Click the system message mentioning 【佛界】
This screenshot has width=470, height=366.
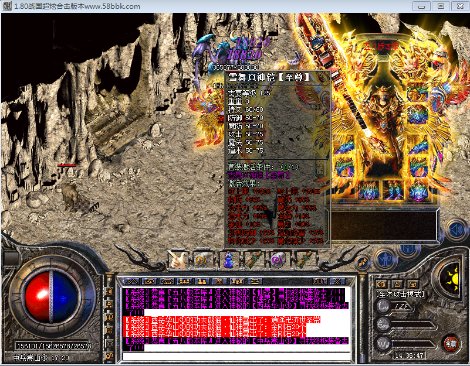[235, 299]
